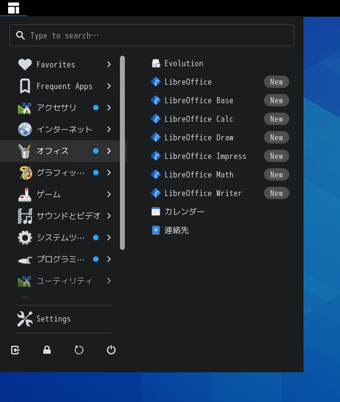The image size is (340, 402).
Task: Click the LibreOffice Base icon
Action: [156, 100]
